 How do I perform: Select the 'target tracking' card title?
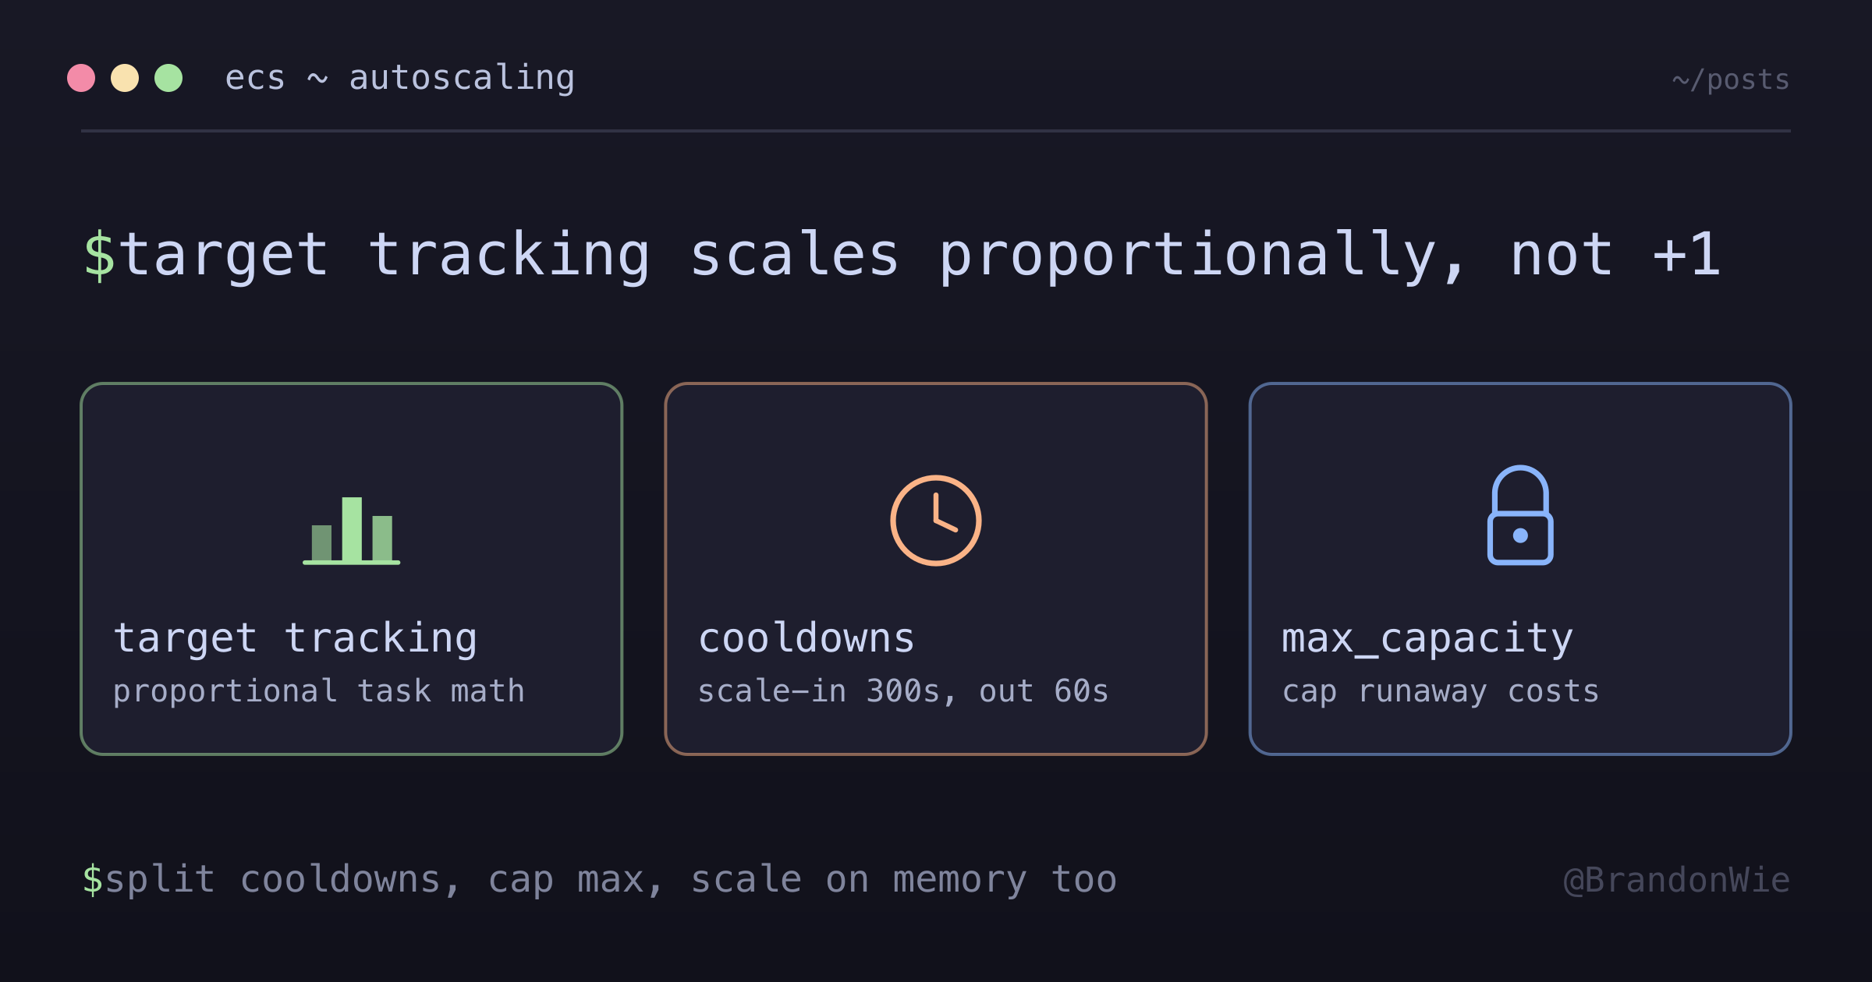click(x=296, y=638)
